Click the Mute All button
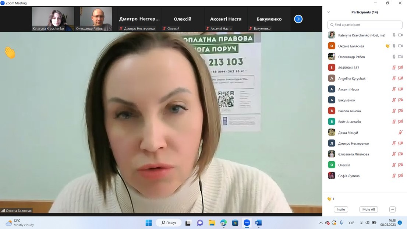This screenshot has width=407, height=229. 369,209
